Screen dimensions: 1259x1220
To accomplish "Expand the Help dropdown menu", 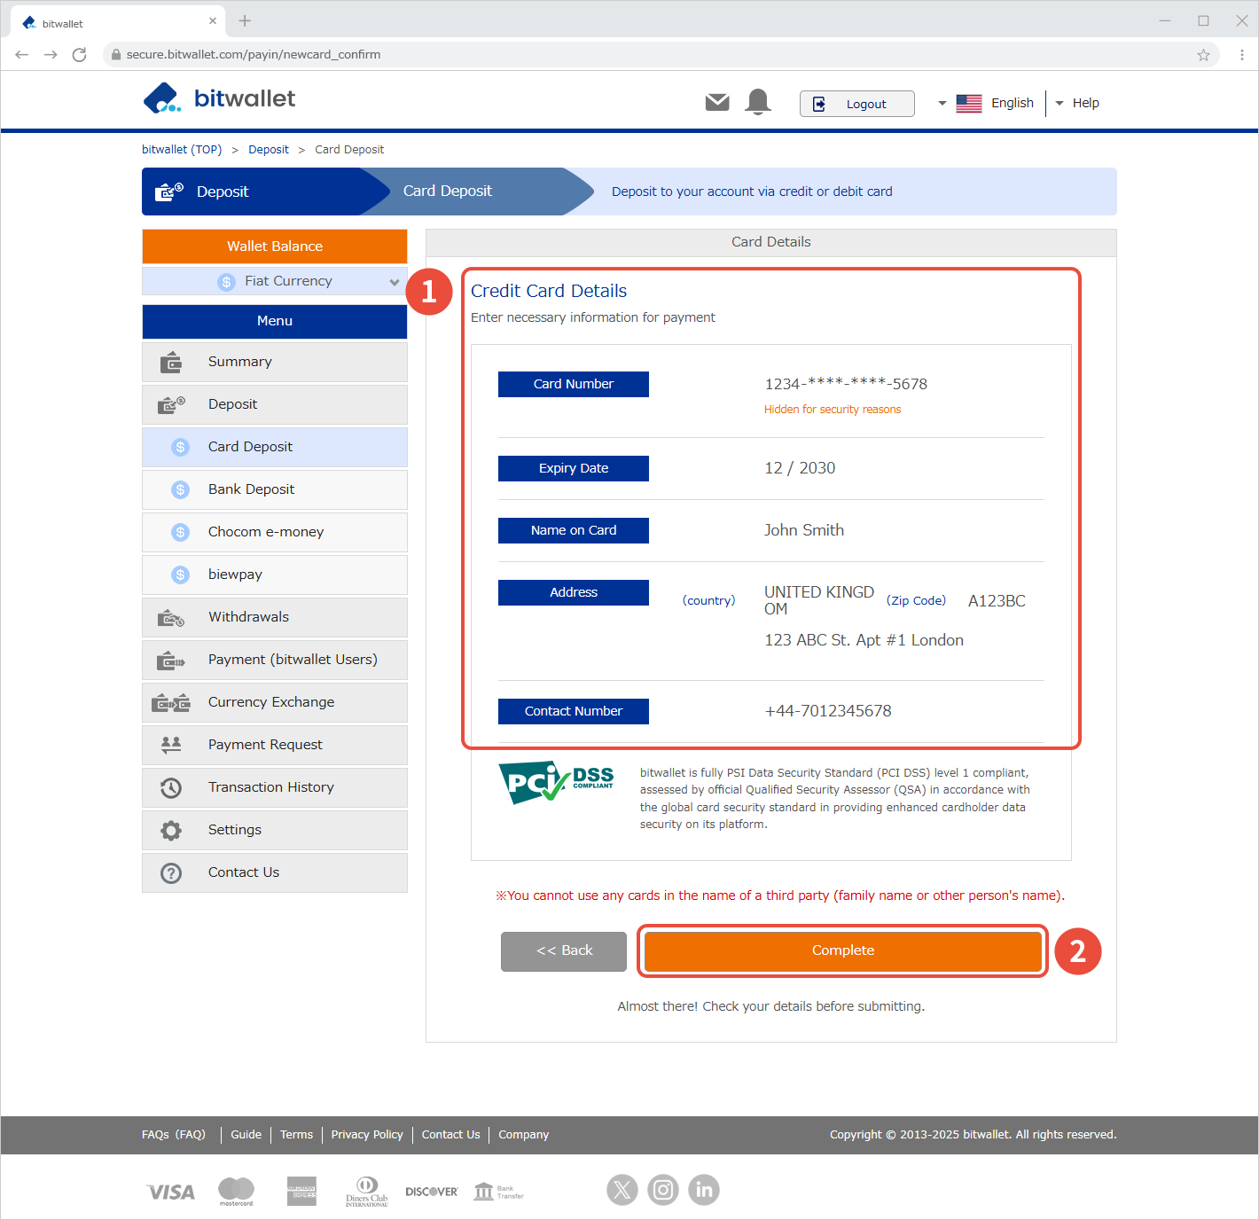I will click(x=1077, y=103).
